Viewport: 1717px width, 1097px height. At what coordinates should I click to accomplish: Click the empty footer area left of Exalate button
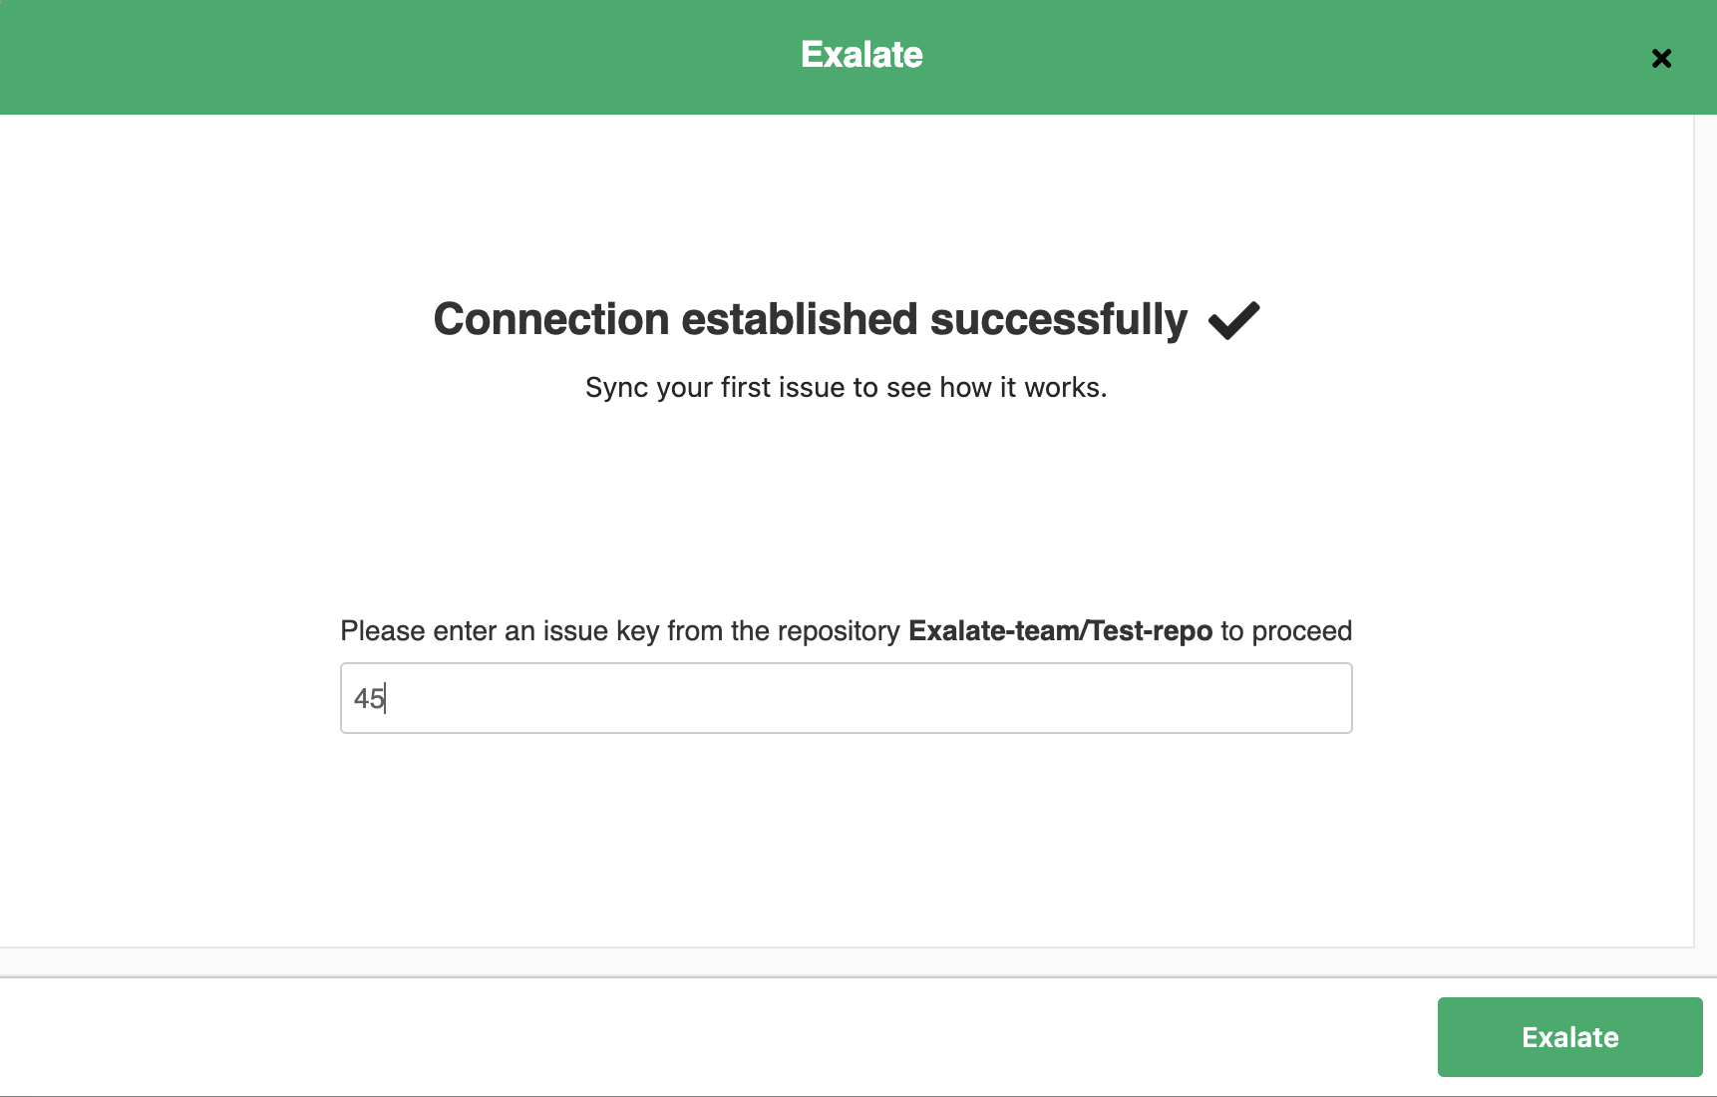pos(698,1037)
